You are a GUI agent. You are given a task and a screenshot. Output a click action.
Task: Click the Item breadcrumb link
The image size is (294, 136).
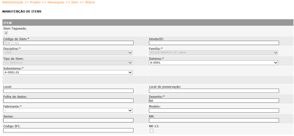coord(75,3)
